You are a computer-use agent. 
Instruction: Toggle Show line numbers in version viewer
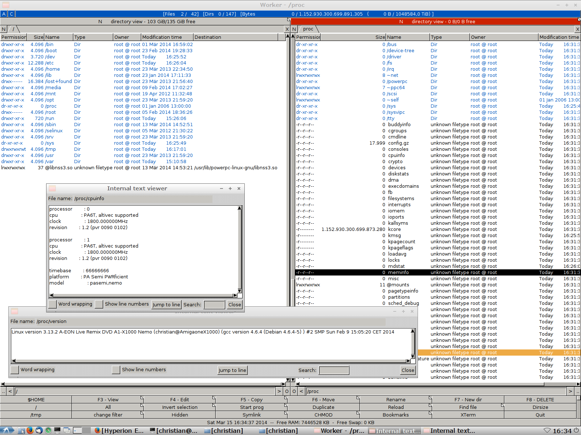tap(116, 370)
